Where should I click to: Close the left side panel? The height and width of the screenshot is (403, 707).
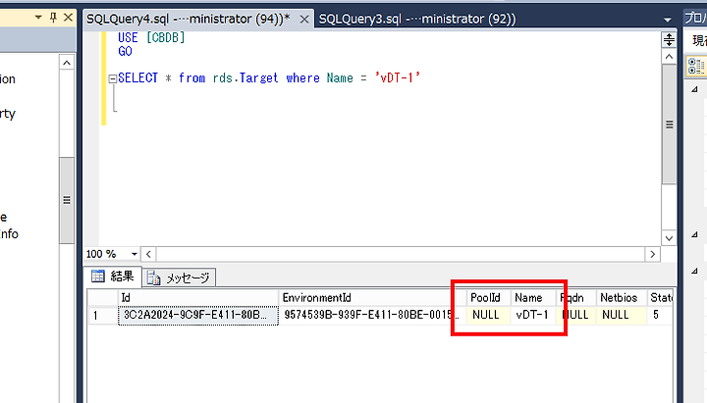[x=68, y=18]
